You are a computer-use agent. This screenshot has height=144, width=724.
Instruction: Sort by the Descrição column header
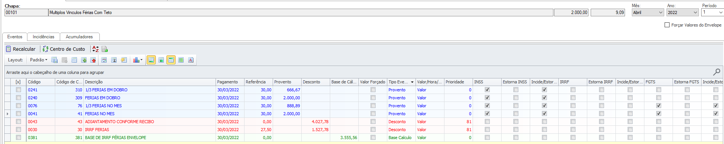(x=150, y=82)
